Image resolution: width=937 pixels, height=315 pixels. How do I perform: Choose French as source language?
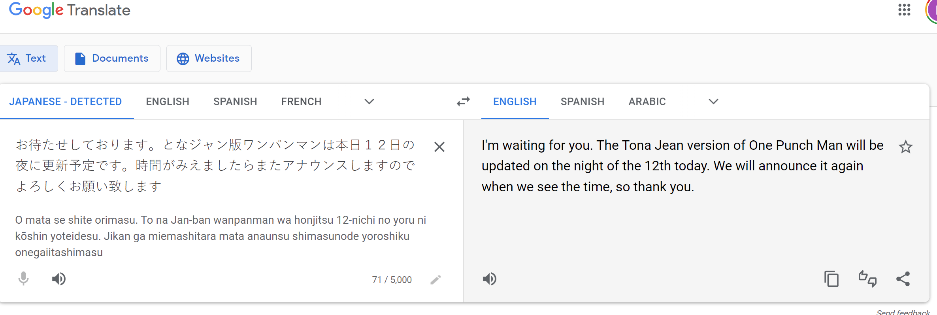pyautogui.click(x=301, y=102)
